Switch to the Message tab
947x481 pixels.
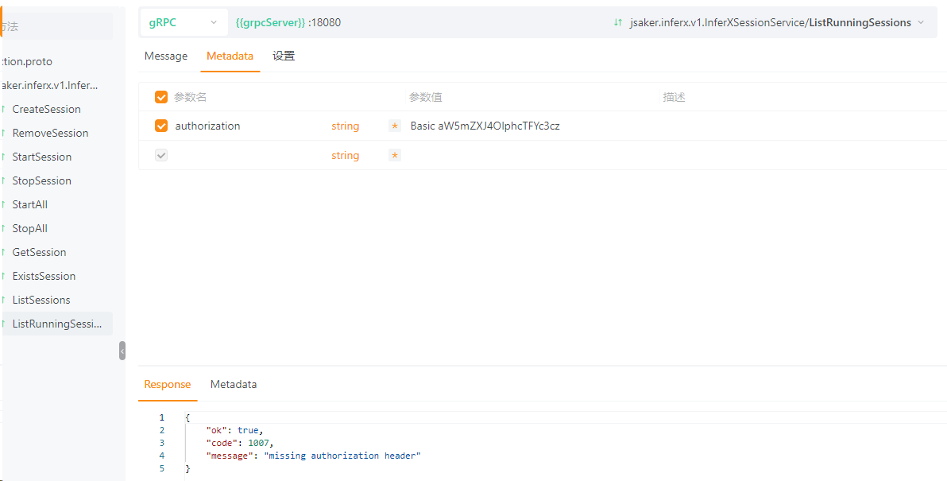click(x=166, y=56)
